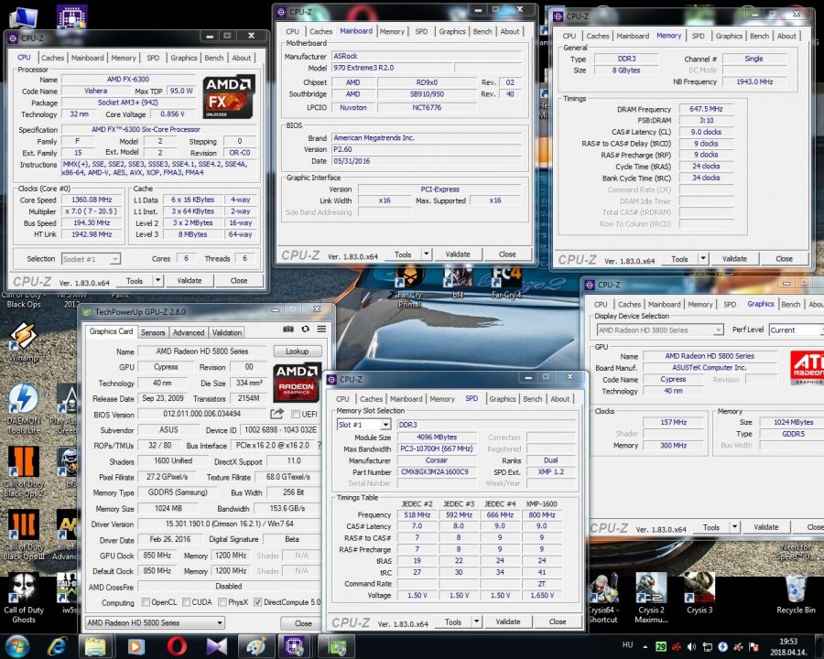Click the Bus Interface question mark in GPU-Z

point(319,445)
